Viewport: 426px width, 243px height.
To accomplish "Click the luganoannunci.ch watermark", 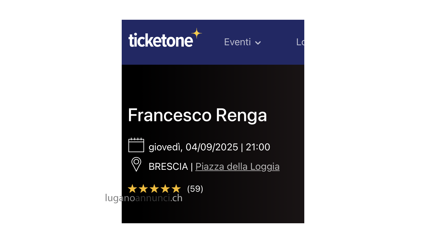I will point(144,198).
